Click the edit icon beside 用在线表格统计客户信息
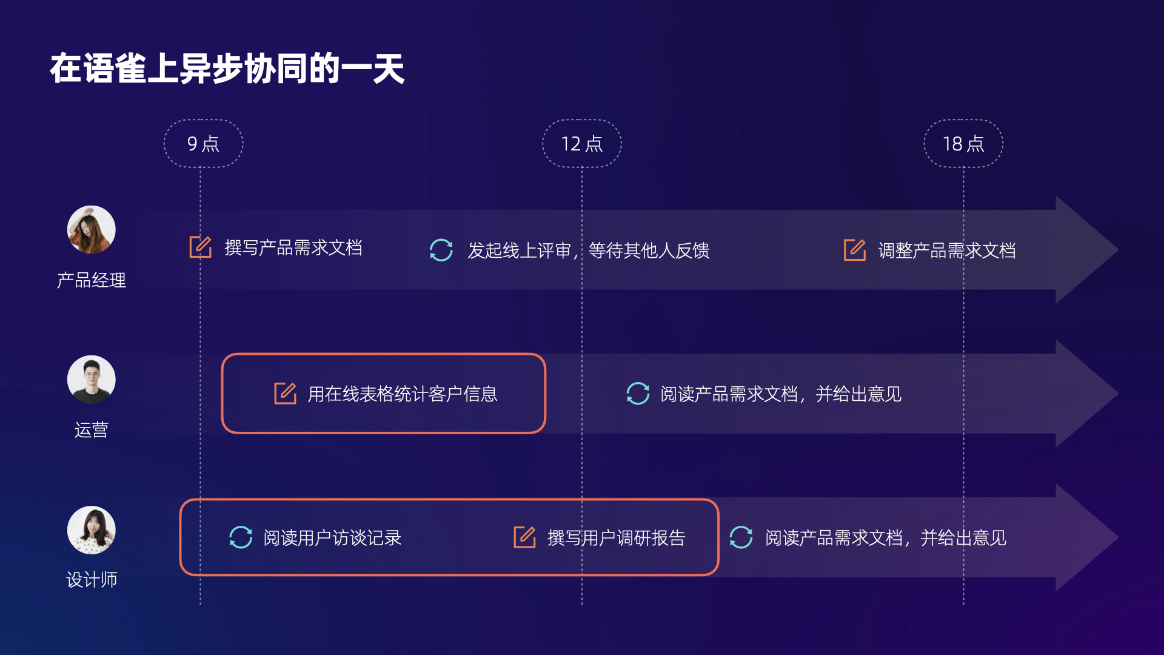This screenshot has height=655, width=1164. point(285,393)
